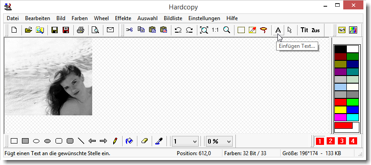Open the Bildliste menu
The width and height of the screenshot is (371, 165).
click(x=173, y=18)
